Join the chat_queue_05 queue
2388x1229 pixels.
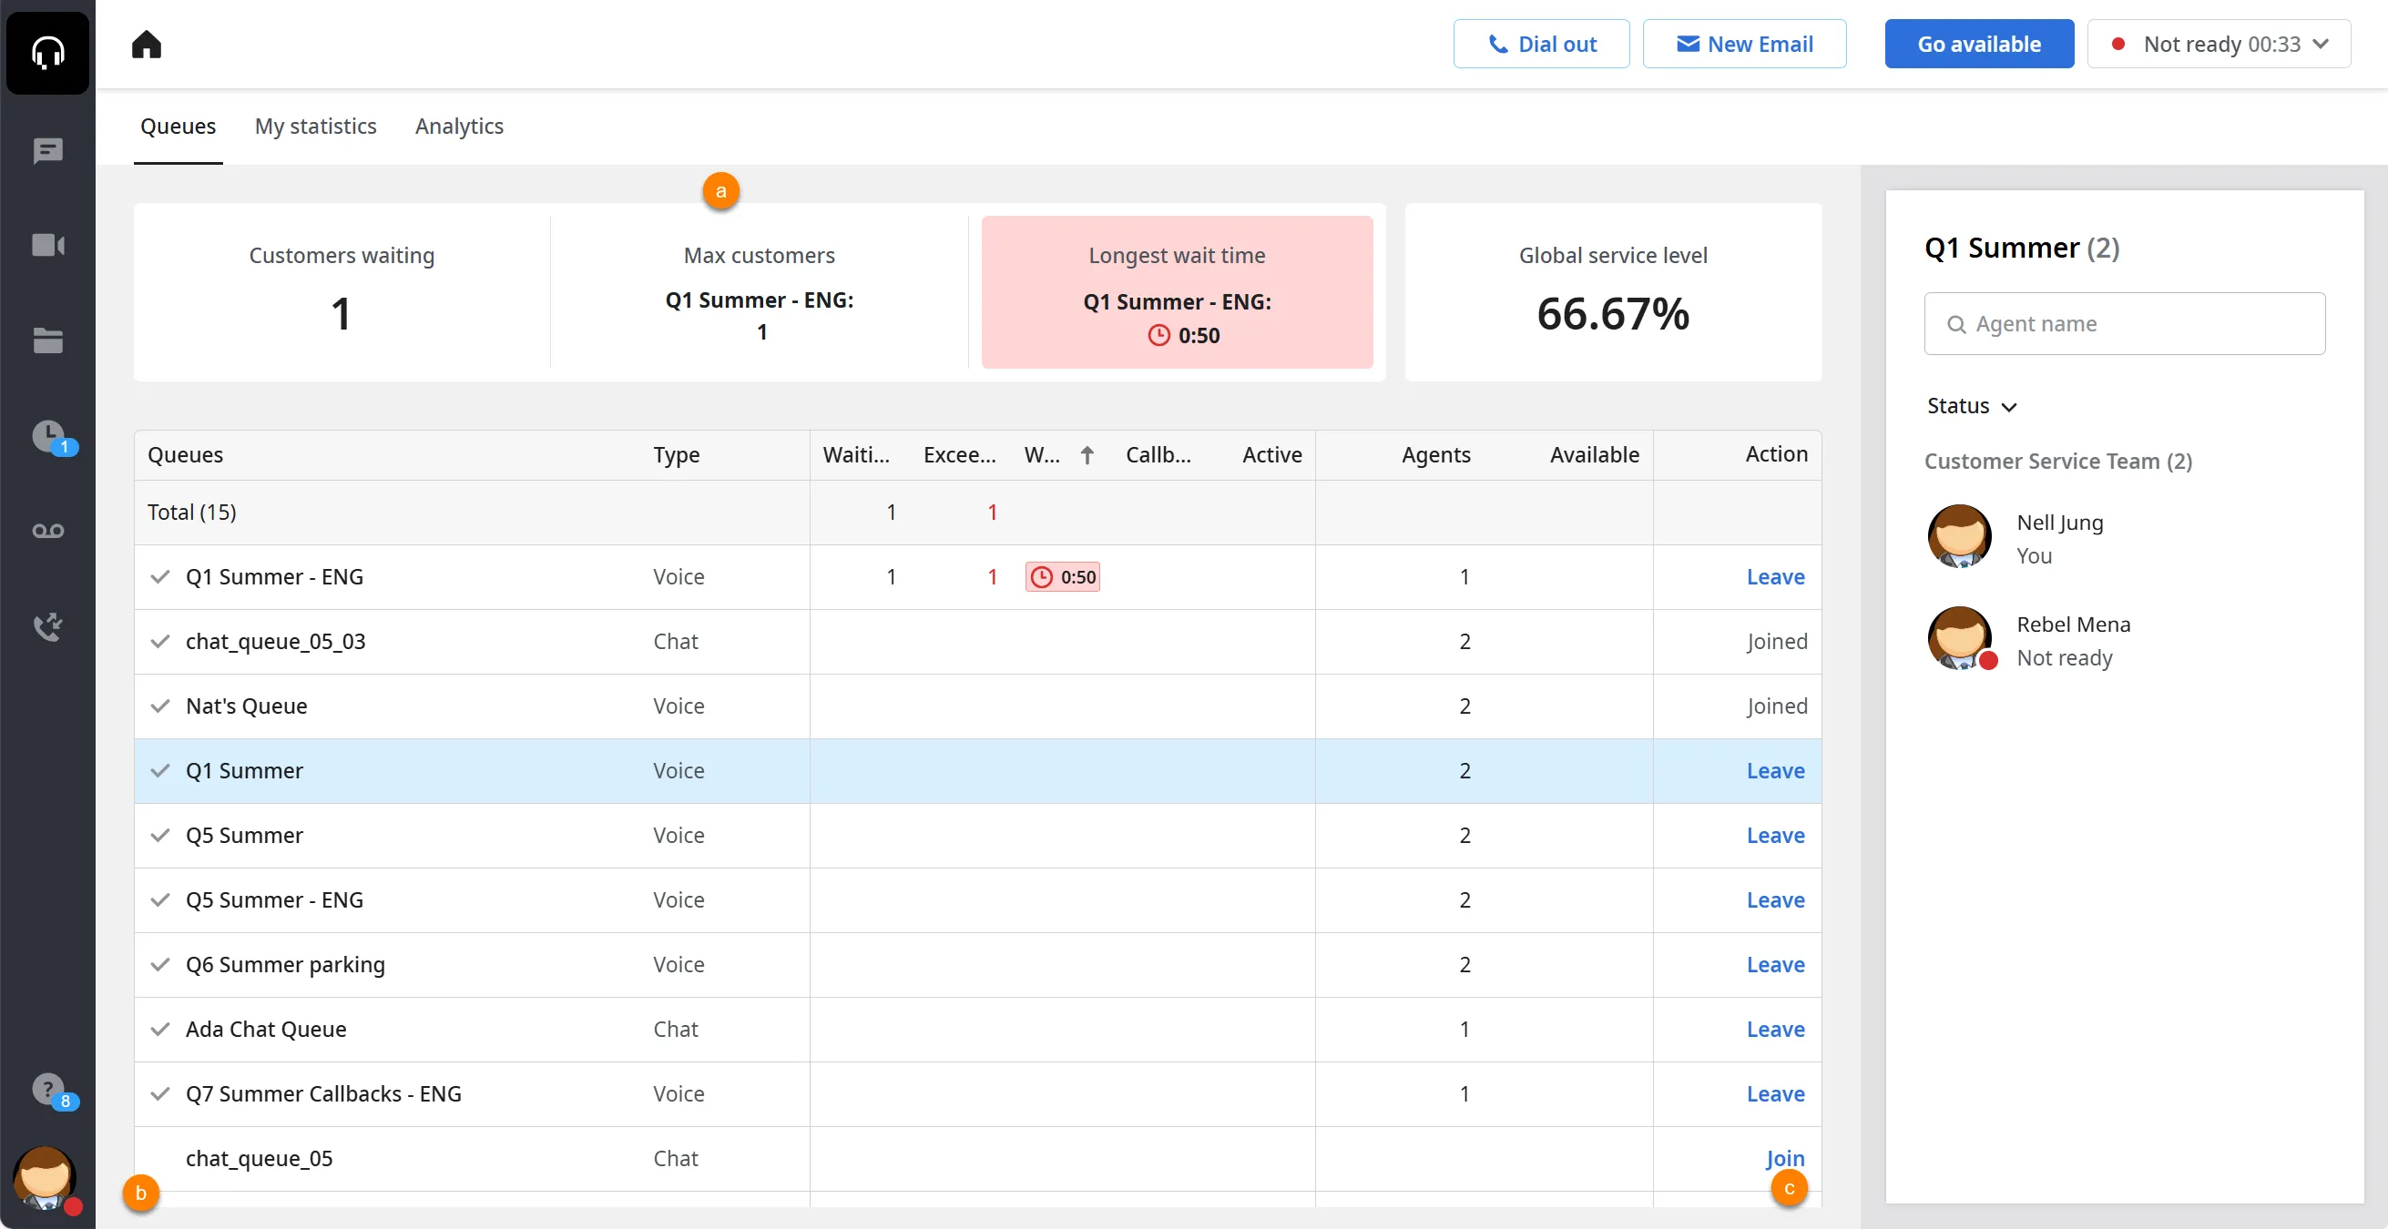click(1784, 1159)
